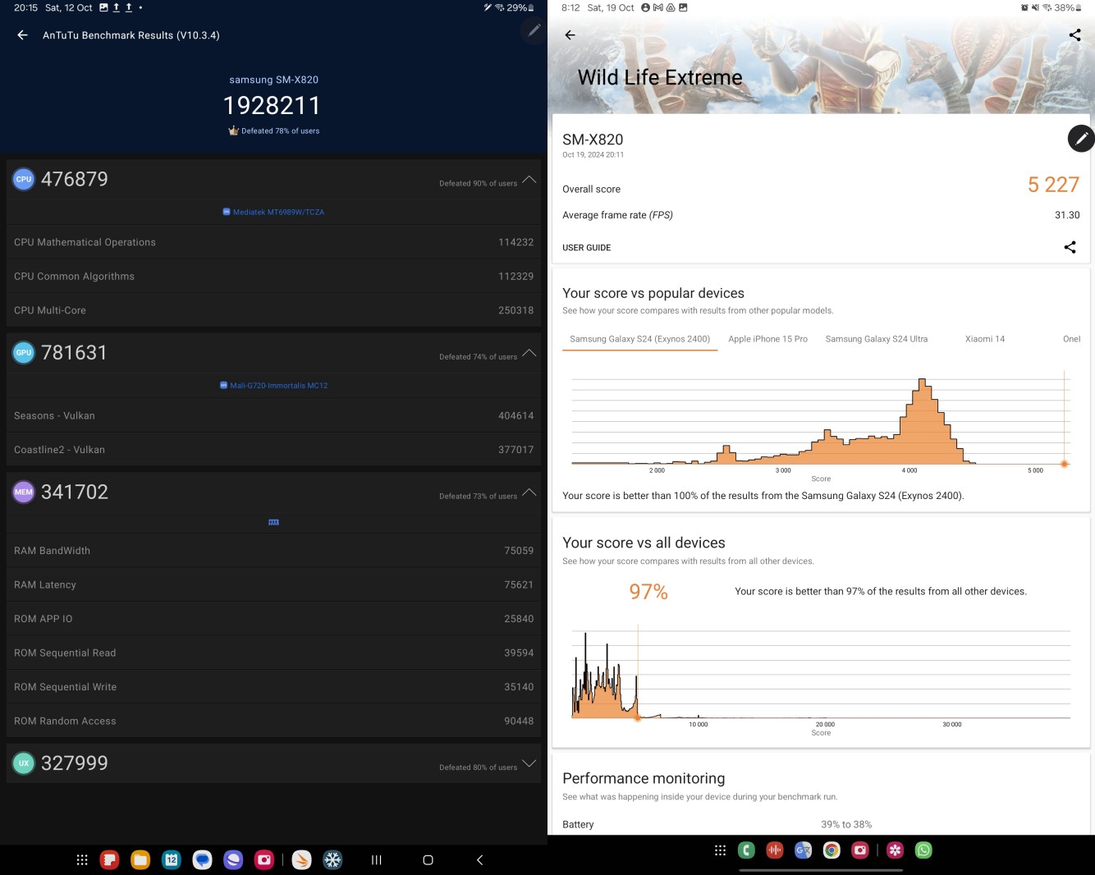Viewport: 1095px width, 875px height.
Task: Open WhatsApp from the right taskbar
Action: (x=923, y=850)
